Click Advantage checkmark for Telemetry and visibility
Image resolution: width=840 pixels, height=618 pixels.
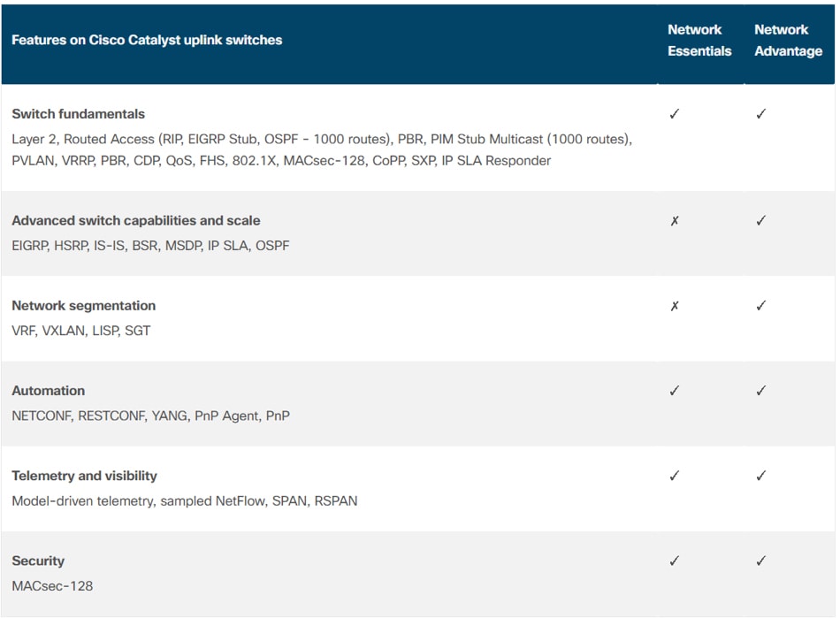(x=760, y=476)
